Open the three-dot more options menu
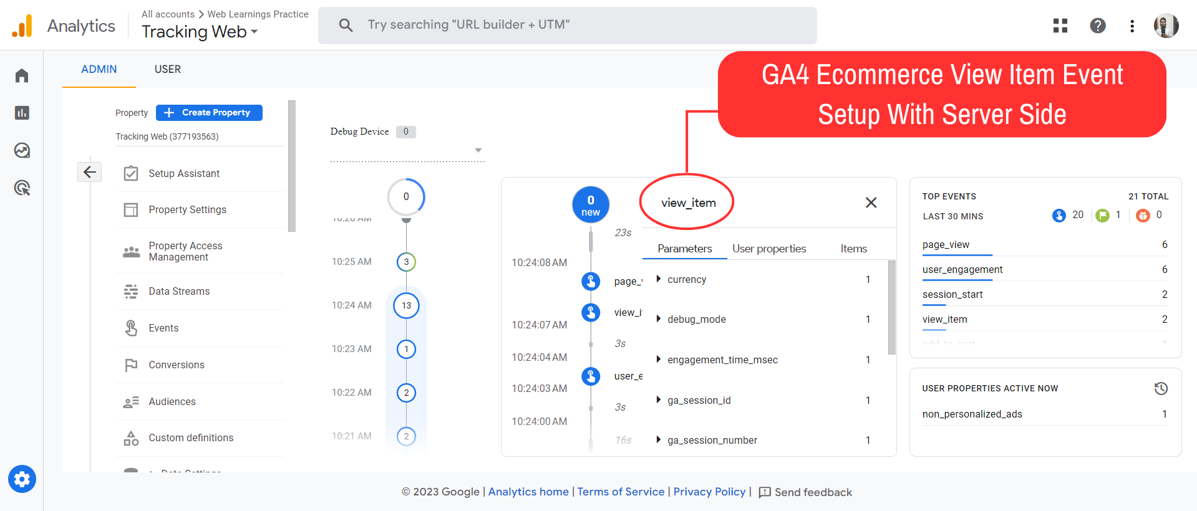The width and height of the screenshot is (1197, 511). [1132, 26]
